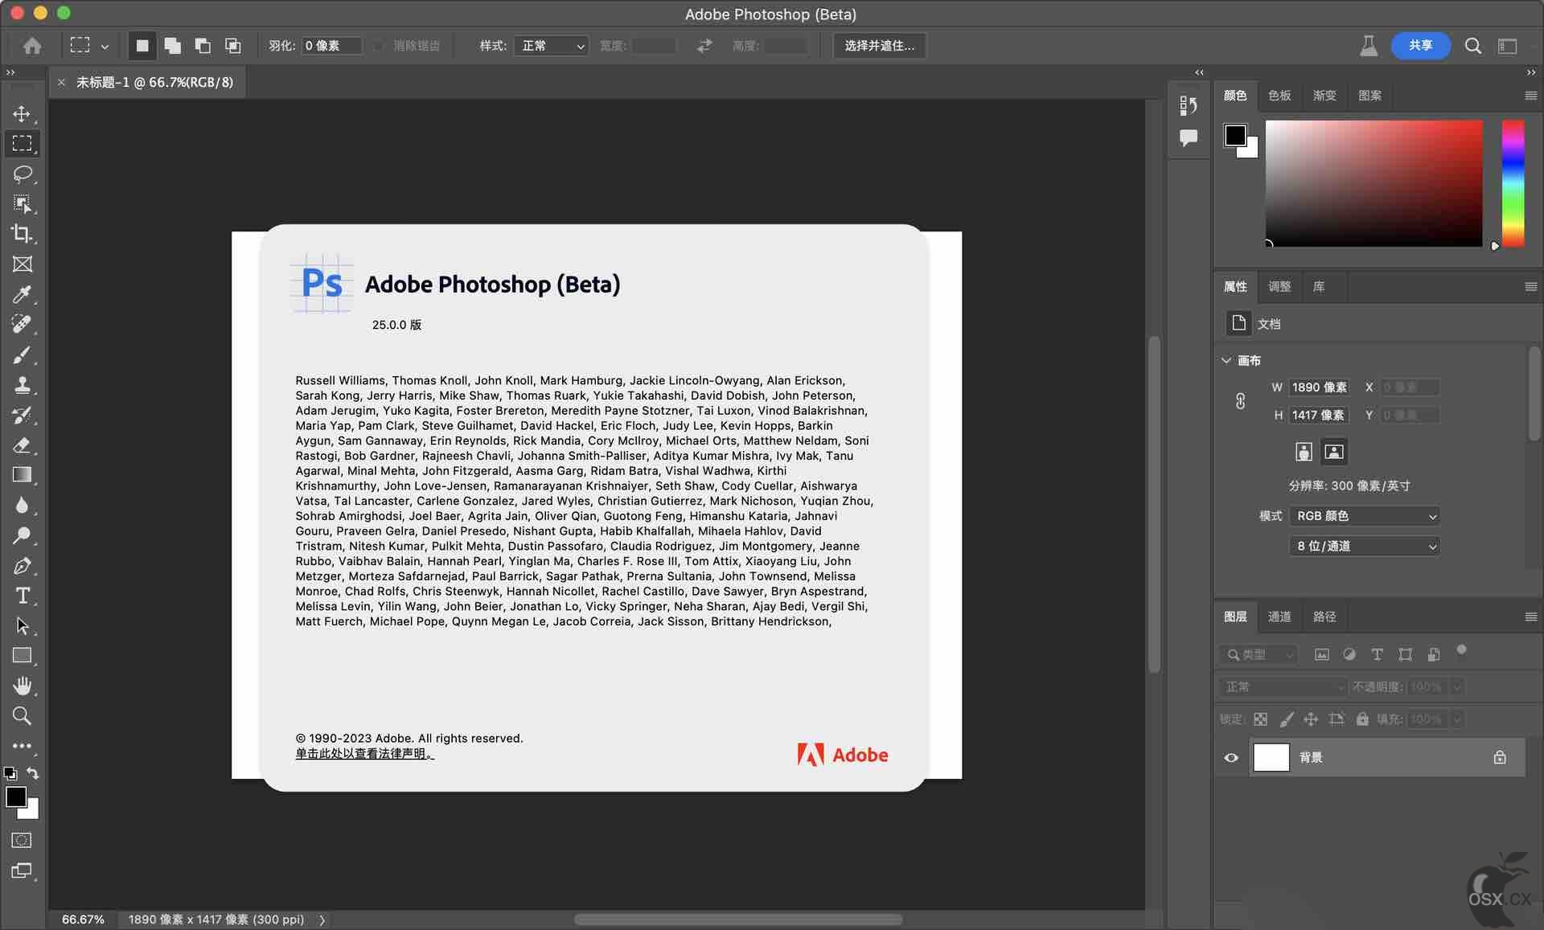
Task: Select the Rectangular Marquee tool
Action: point(22,144)
